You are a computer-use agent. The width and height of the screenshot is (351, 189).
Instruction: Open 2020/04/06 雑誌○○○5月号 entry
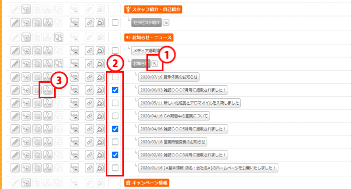click(183, 129)
